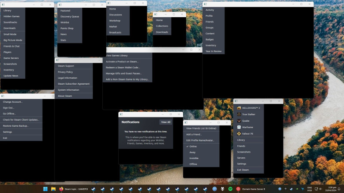This screenshot has height=193, width=344.
Task: Open Spotify from the taskbar
Action: coord(230,189)
